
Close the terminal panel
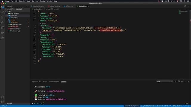(188, 81)
